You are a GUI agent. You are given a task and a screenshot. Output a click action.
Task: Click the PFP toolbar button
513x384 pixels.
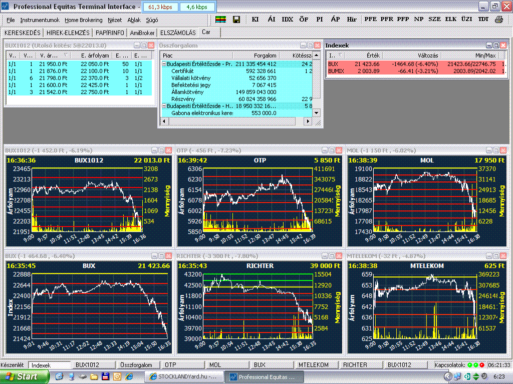tap(403, 19)
